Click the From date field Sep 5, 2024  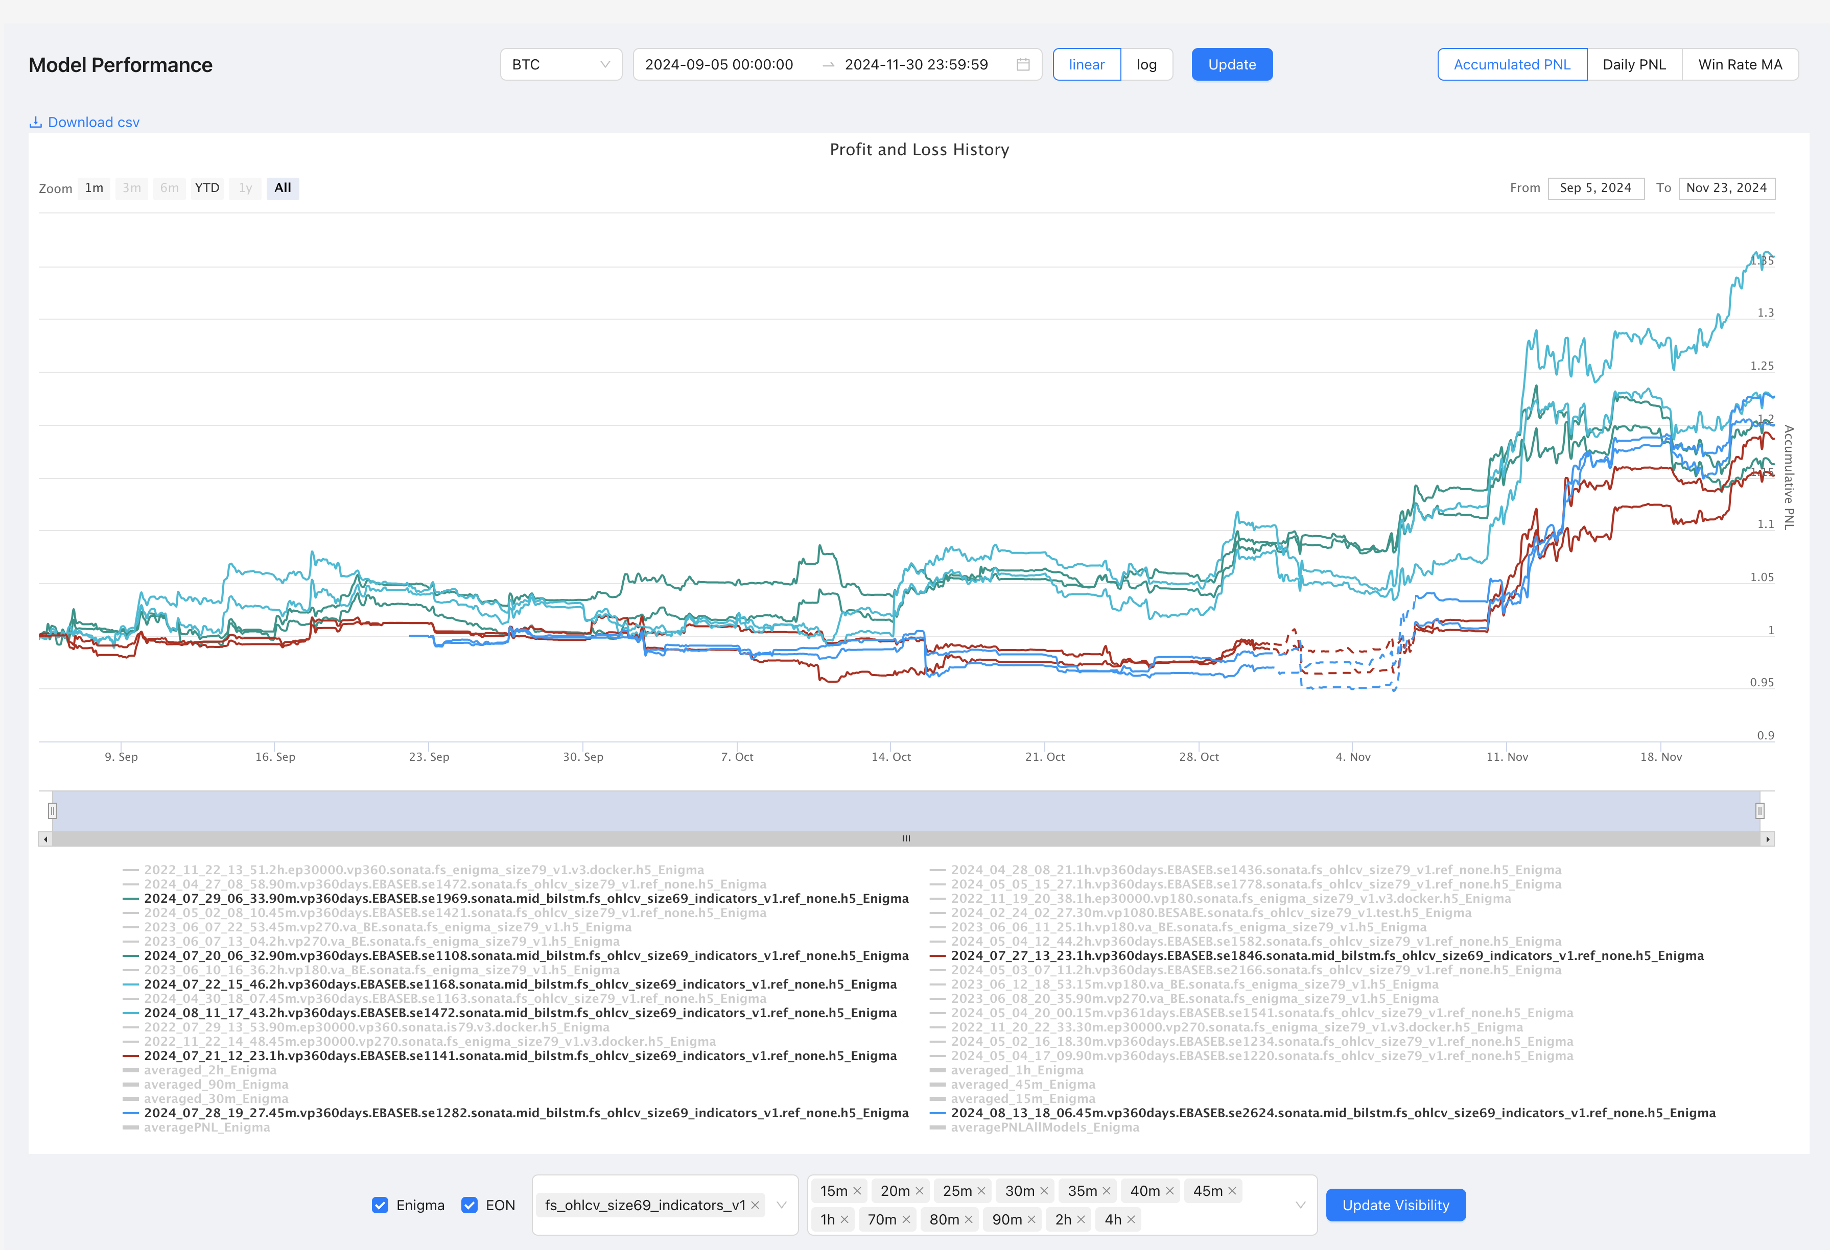click(1596, 188)
